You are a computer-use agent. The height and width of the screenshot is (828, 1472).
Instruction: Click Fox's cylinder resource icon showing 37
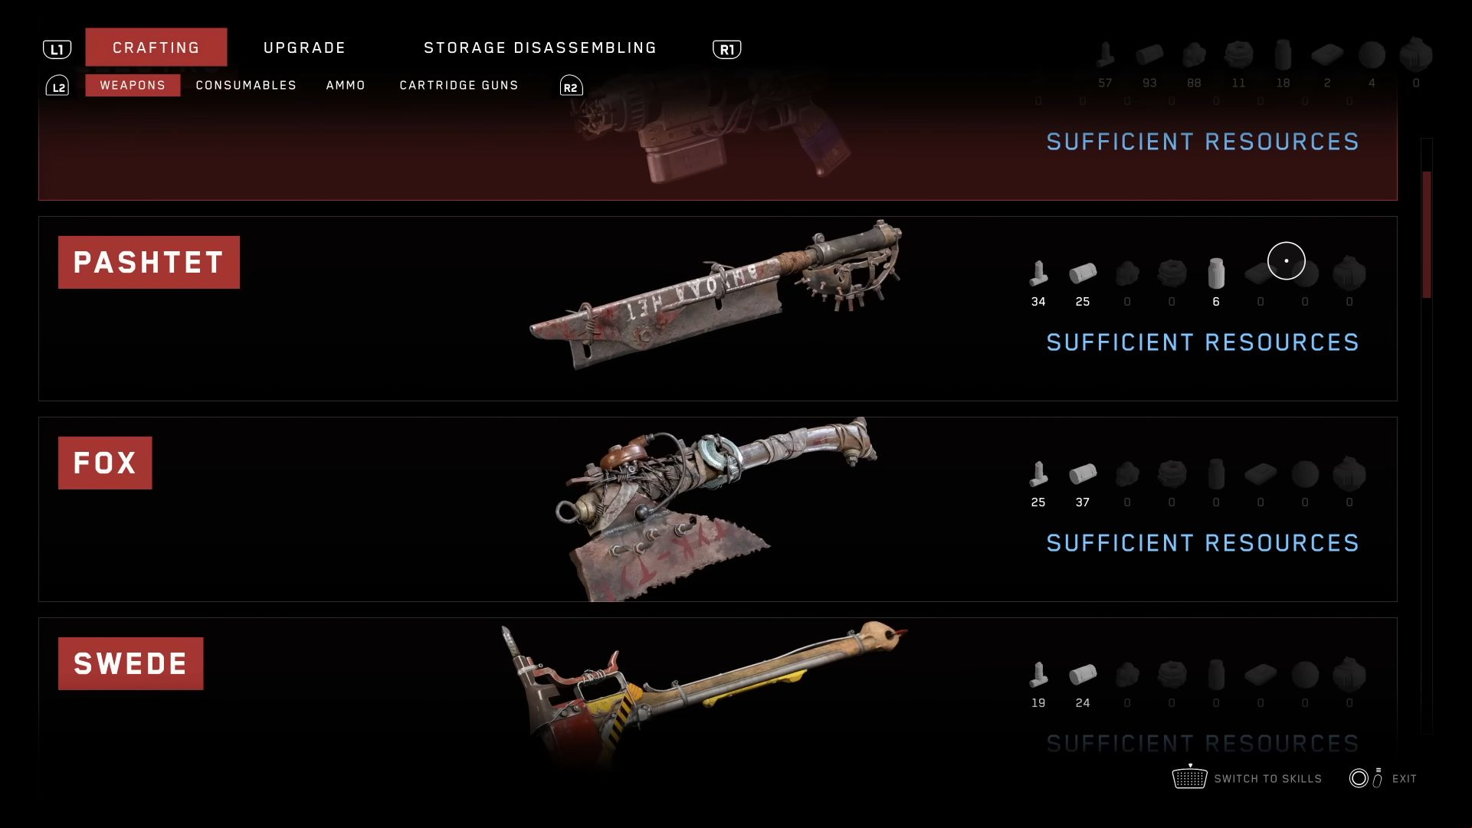coord(1083,473)
